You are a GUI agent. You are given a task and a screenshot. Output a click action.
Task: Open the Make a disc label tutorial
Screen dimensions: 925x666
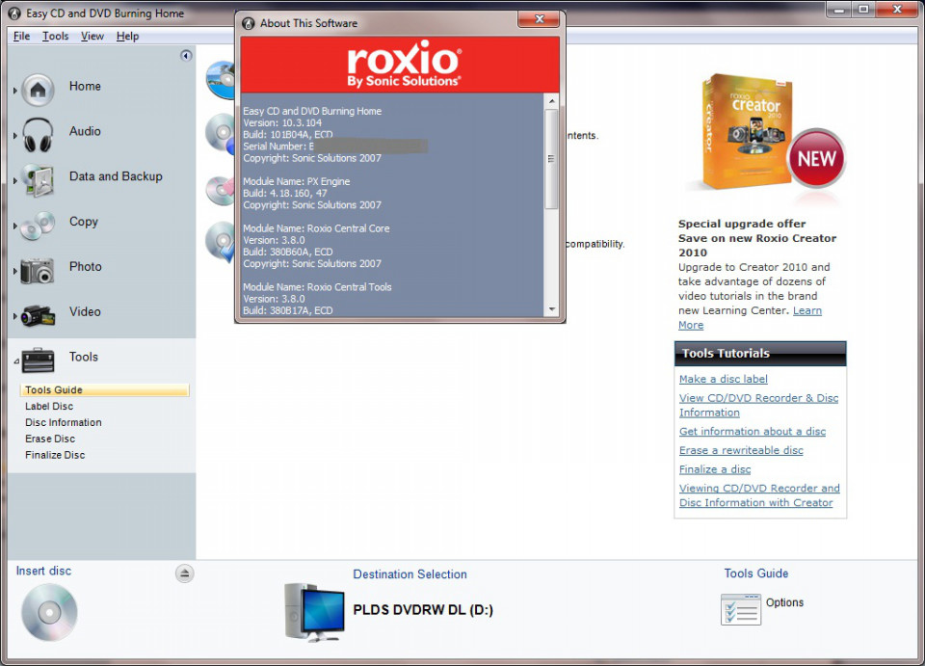(x=724, y=380)
